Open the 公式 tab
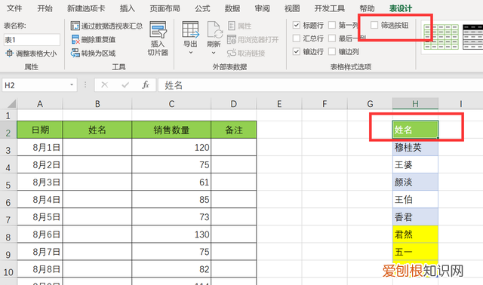This screenshot has height=285, width=483. coord(202,8)
